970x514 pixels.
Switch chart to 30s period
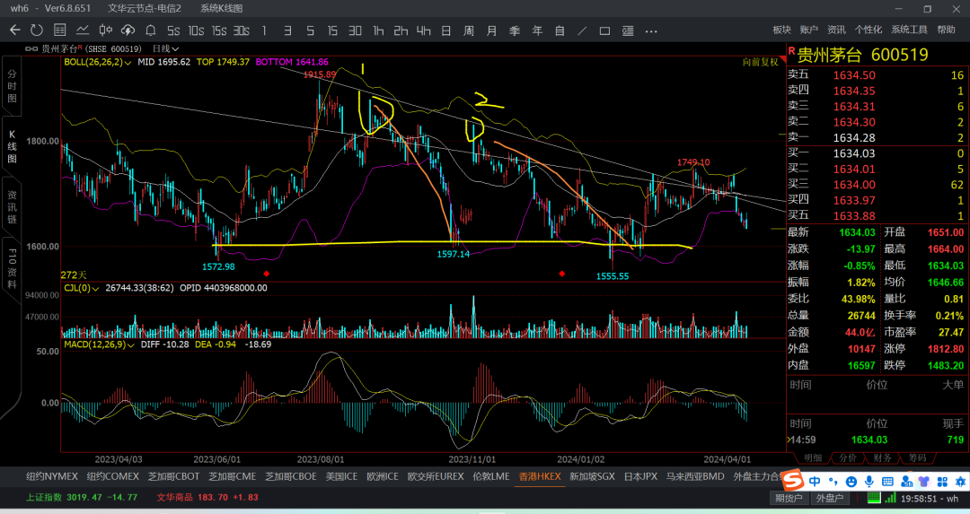(x=242, y=30)
